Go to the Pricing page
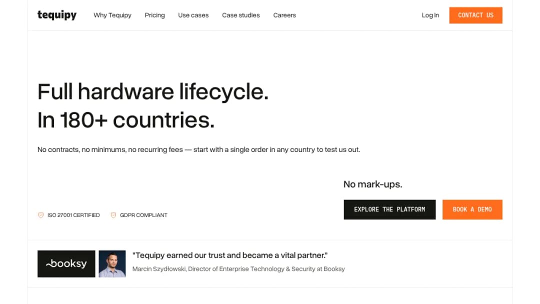 tap(154, 15)
